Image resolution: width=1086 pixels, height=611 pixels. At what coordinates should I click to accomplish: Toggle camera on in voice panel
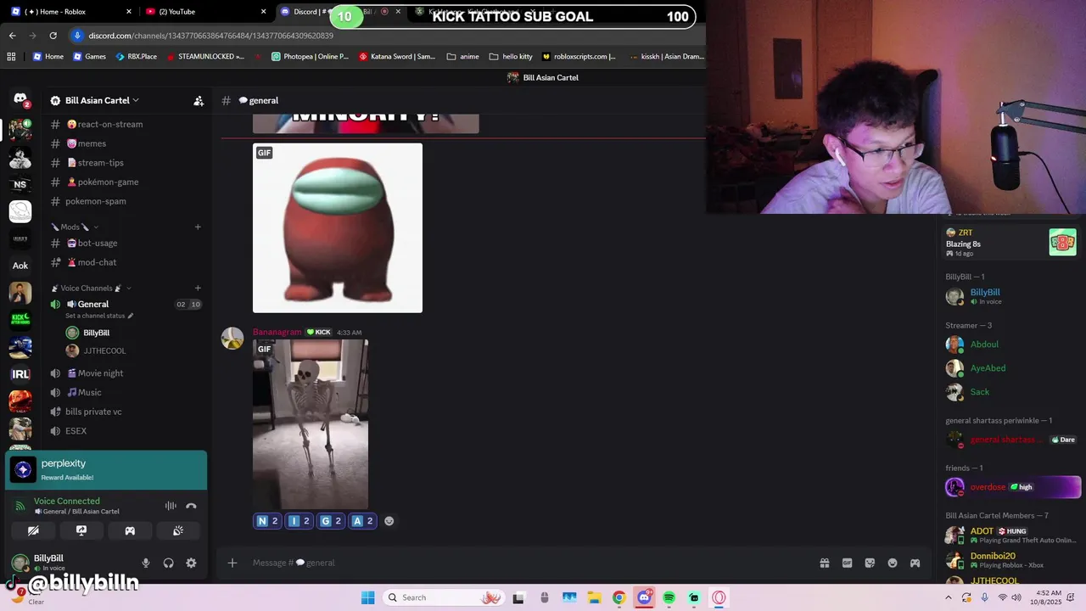tap(33, 530)
